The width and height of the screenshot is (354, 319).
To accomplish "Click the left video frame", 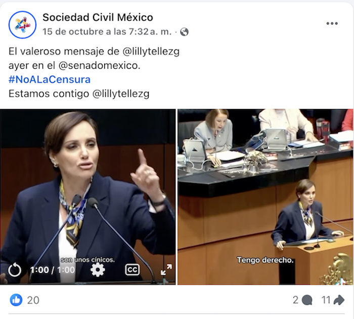I will point(88,197).
